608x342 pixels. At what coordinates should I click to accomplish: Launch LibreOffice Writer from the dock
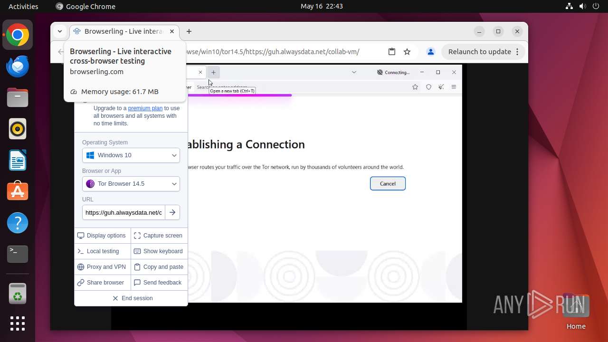click(x=18, y=160)
